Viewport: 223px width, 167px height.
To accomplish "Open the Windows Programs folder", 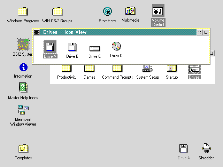I will click(x=23, y=11).
